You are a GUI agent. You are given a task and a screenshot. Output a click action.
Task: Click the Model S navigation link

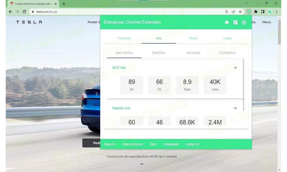click(x=94, y=22)
